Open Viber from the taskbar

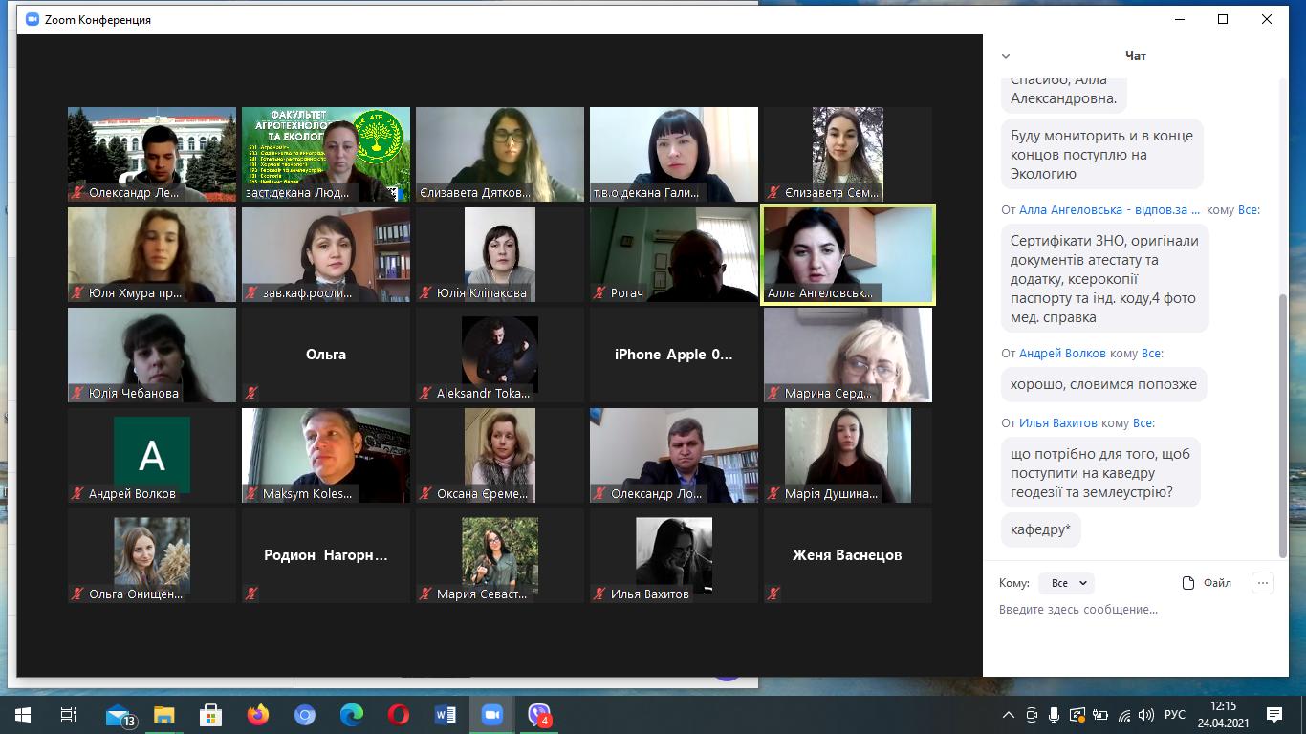point(540,715)
